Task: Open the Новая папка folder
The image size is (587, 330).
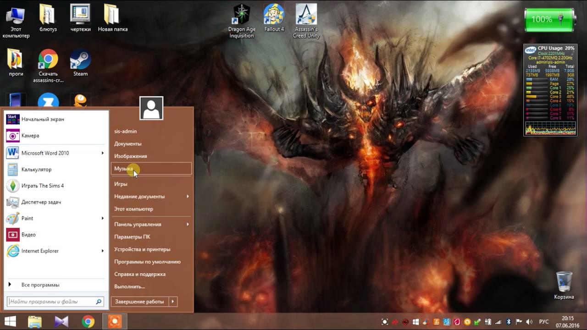Action: (112, 18)
